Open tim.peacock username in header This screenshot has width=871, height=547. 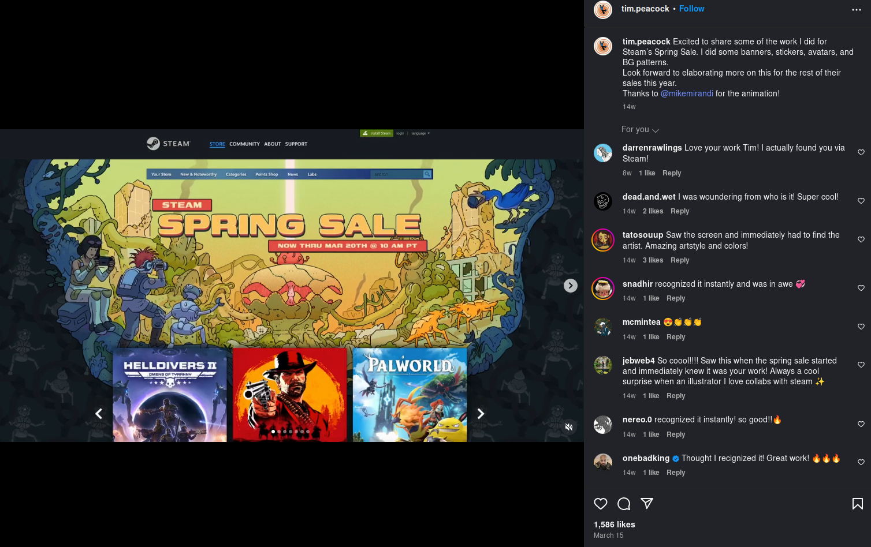645,9
